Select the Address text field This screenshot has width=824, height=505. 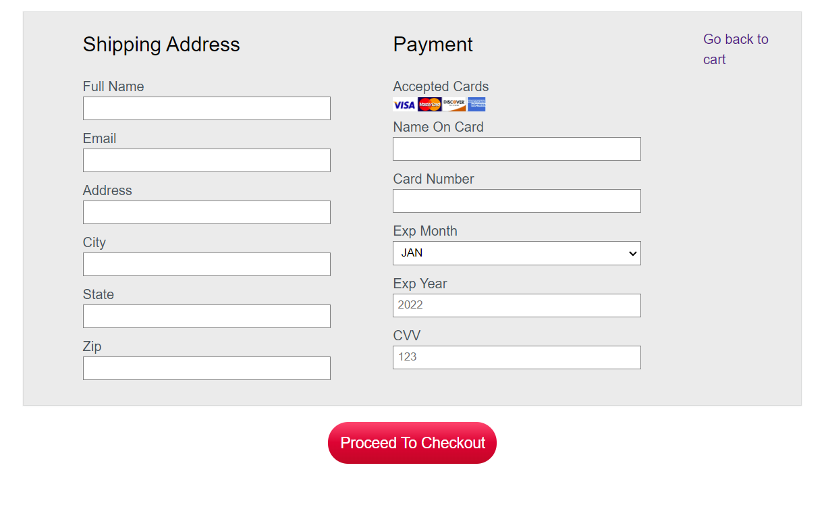(x=207, y=212)
